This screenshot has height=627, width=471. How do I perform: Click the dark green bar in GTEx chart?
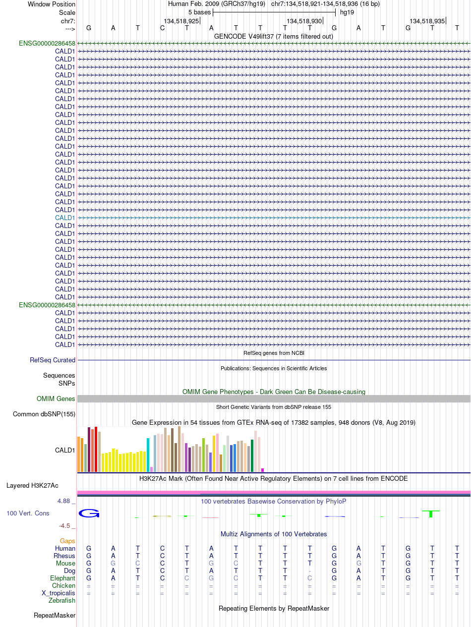[x=252, y=456]
